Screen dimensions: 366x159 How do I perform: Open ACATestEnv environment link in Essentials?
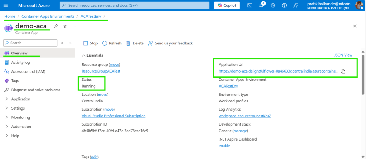(x=228, y=86)
